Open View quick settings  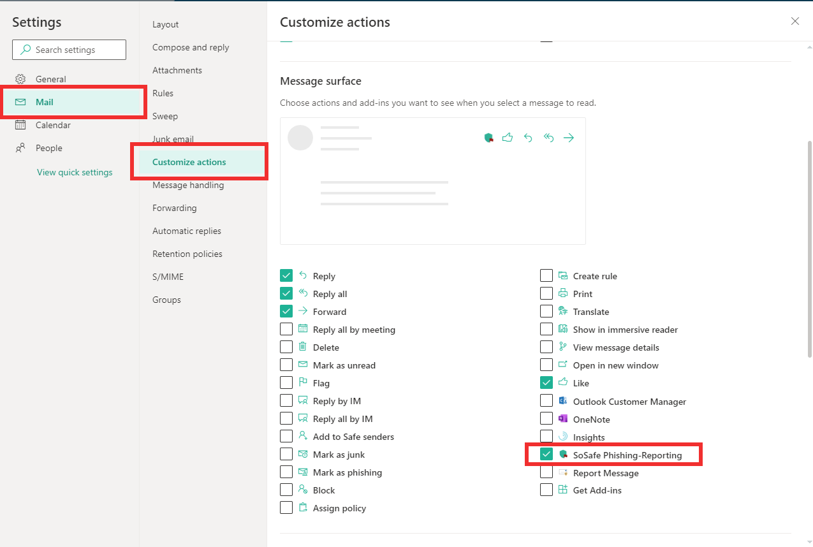tap(74, 171)
